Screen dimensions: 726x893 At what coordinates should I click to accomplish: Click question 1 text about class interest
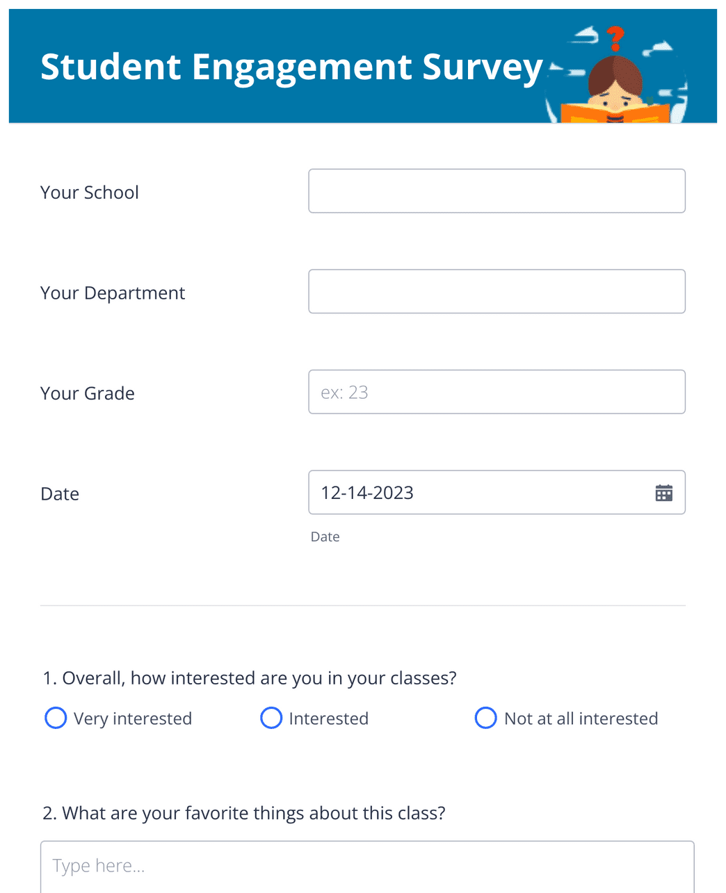[x=249, y=678]
